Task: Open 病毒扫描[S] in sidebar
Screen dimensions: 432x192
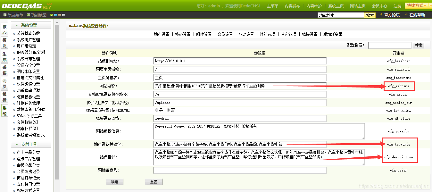Action: (x=27, y=129)
